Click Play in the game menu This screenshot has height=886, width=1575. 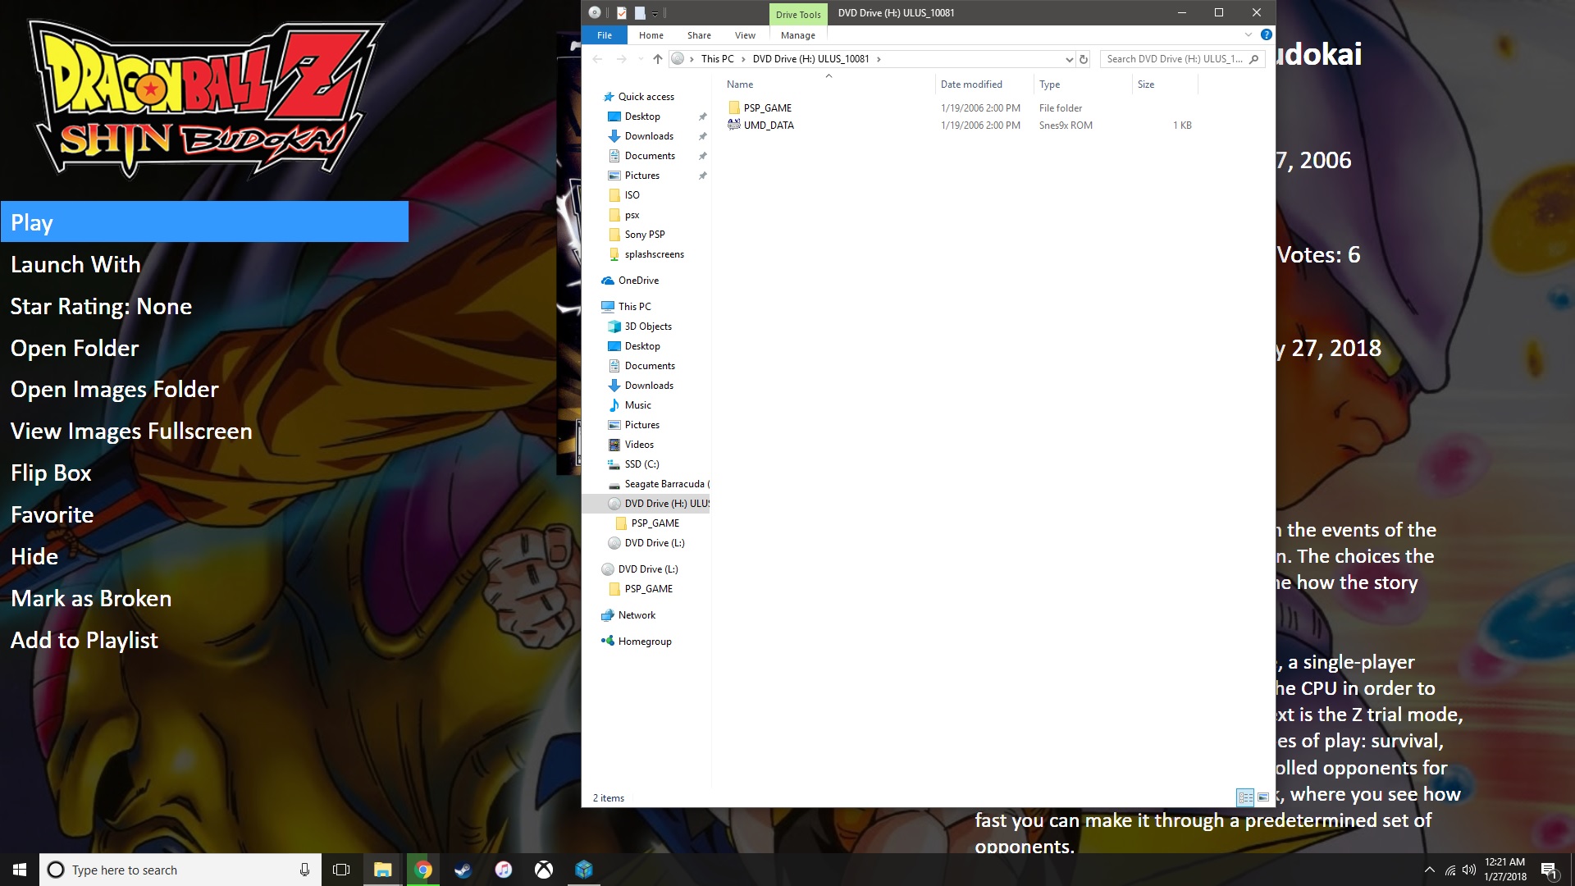coord(204,222)
